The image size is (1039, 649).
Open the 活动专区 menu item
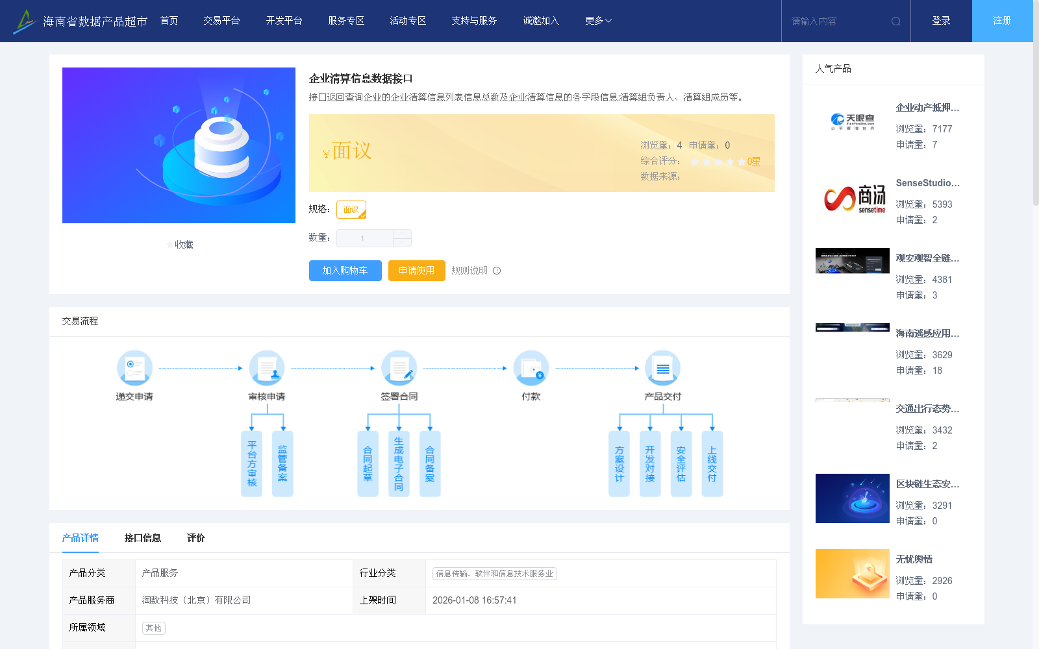tap(408, 21)
